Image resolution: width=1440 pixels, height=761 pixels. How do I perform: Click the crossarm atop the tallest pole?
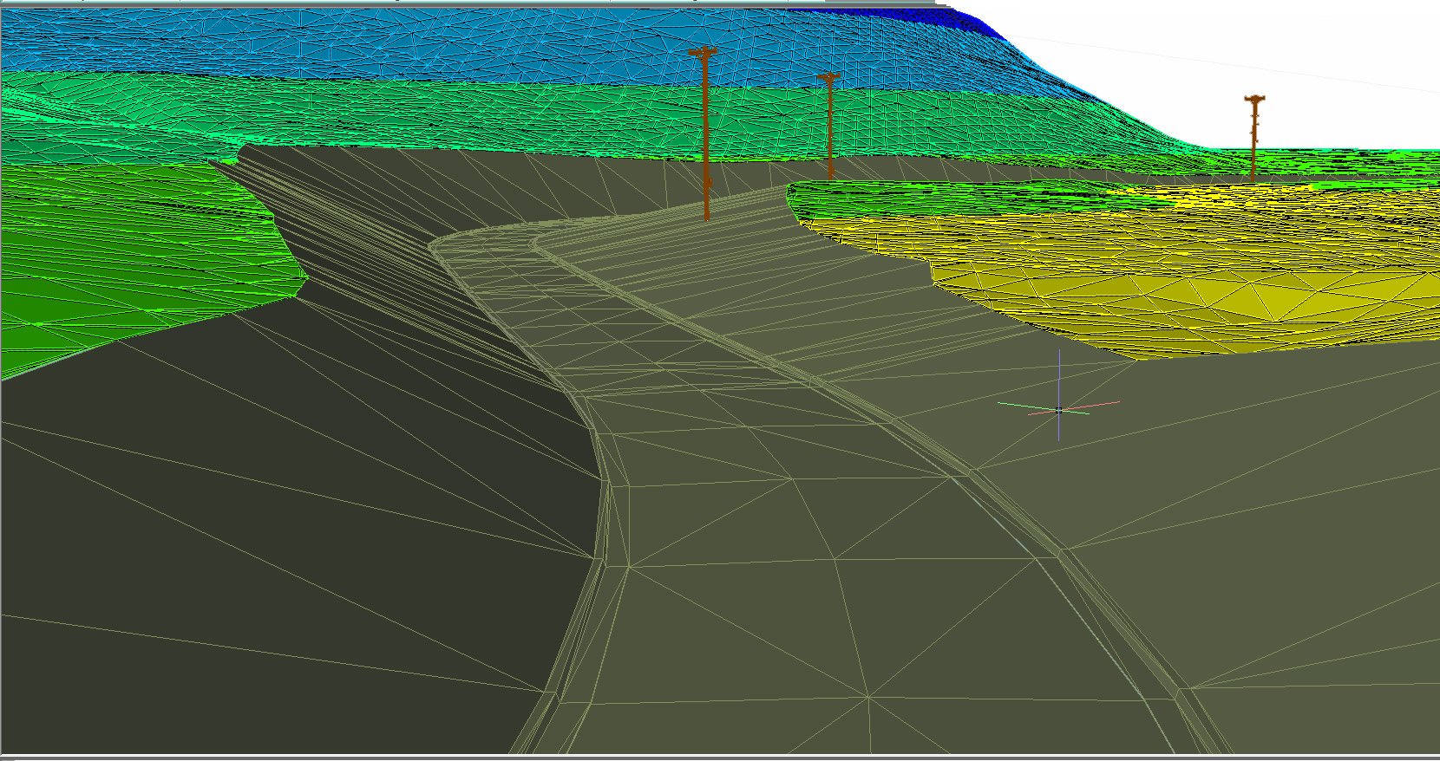(x=703, y=53)
